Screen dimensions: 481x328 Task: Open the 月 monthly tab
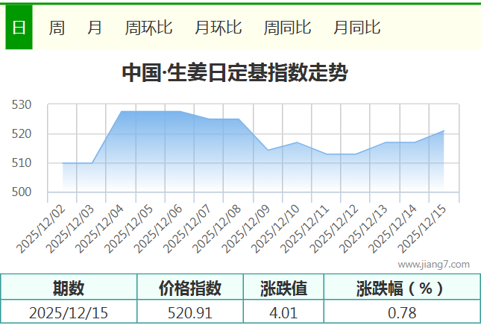(95, 28)
